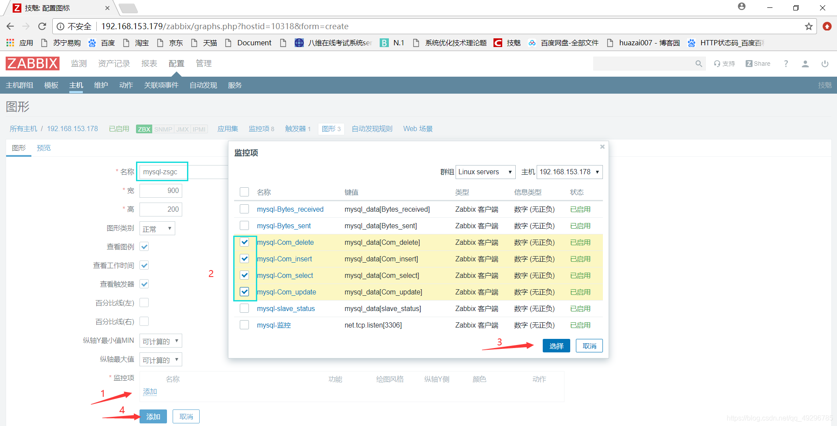The width and height of the screenshot is (837, 426).
Task: Uncheck the mysql-Com_update row checkbox
Action: click(x=245, y=292)
